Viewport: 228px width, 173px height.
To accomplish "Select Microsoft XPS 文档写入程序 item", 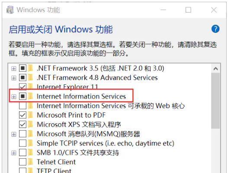I will coord(79,125).
